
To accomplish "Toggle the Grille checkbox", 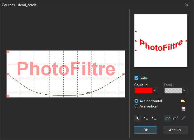I will 136,78.
